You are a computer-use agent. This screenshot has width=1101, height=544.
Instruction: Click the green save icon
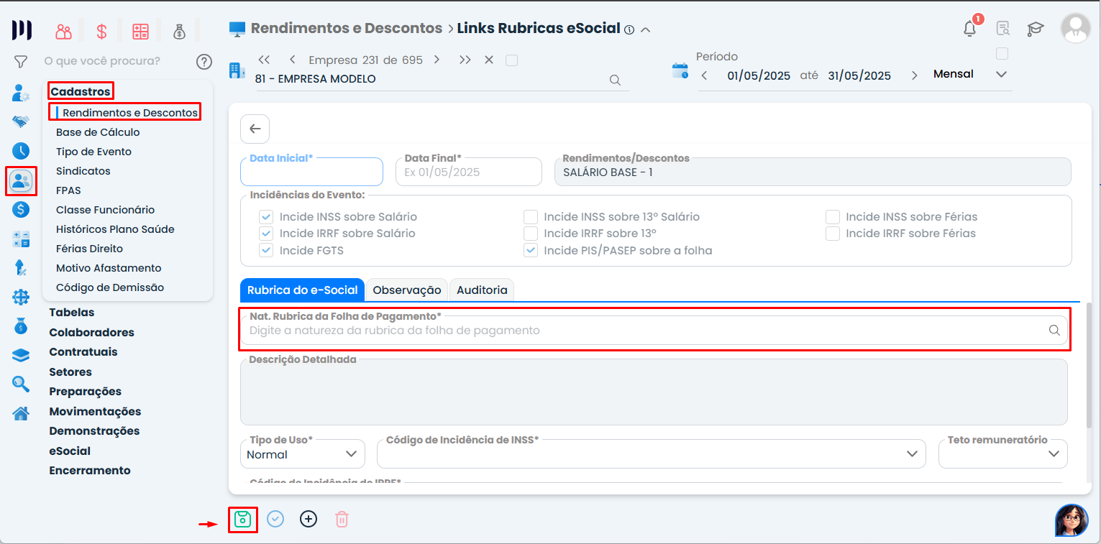[x=242, y=519]
